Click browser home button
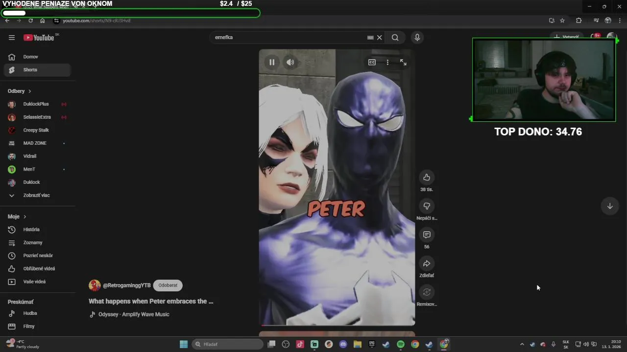The height and width of the screenshot is (352, 627). [43, 21]
